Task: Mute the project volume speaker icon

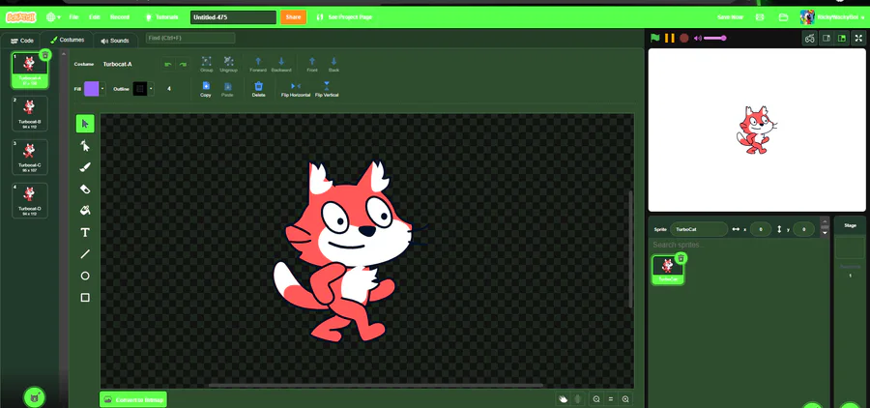Action: tap(697, 39)
